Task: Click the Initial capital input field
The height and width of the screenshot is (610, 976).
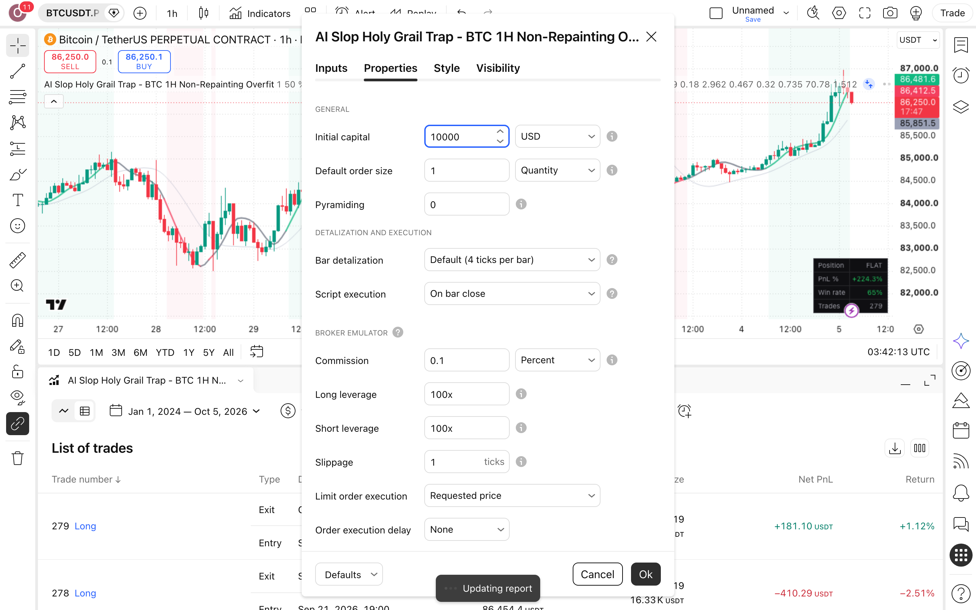Action: [x=467, y=136]
